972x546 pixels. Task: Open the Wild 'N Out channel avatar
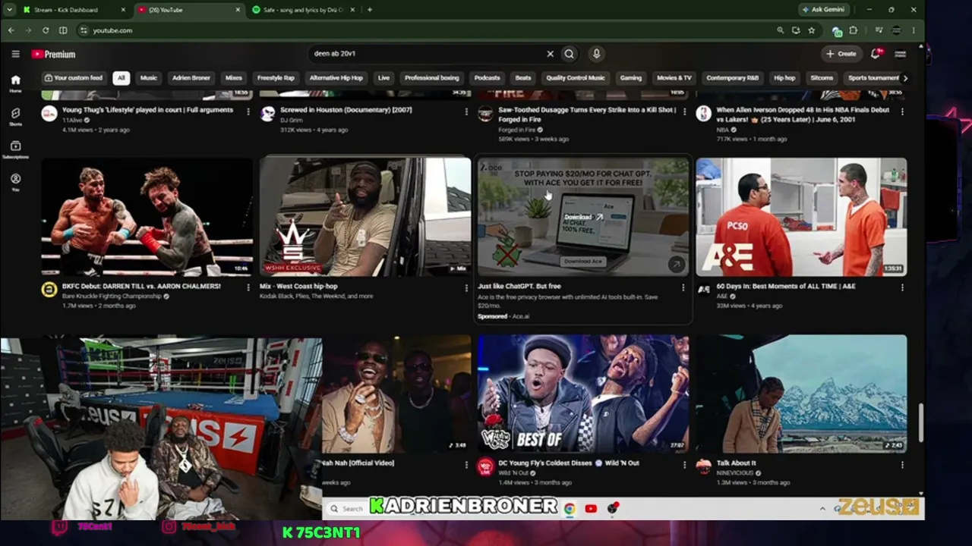[485, 466]
